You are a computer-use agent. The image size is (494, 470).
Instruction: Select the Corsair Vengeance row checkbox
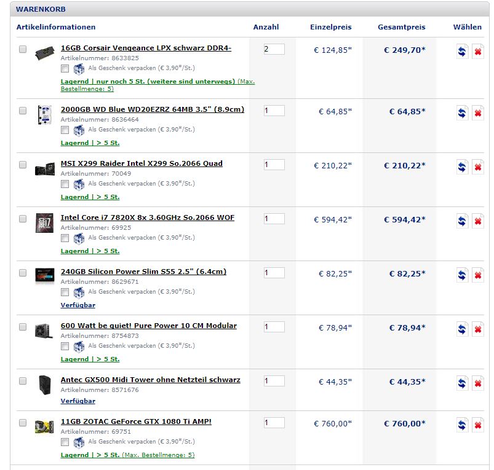23,49
